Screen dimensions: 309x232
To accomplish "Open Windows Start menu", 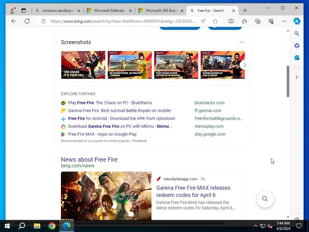I will click(x=7, y=226).
